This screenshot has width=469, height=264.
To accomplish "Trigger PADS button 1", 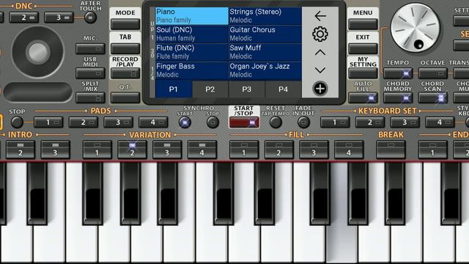I will [x=48, y=122].
